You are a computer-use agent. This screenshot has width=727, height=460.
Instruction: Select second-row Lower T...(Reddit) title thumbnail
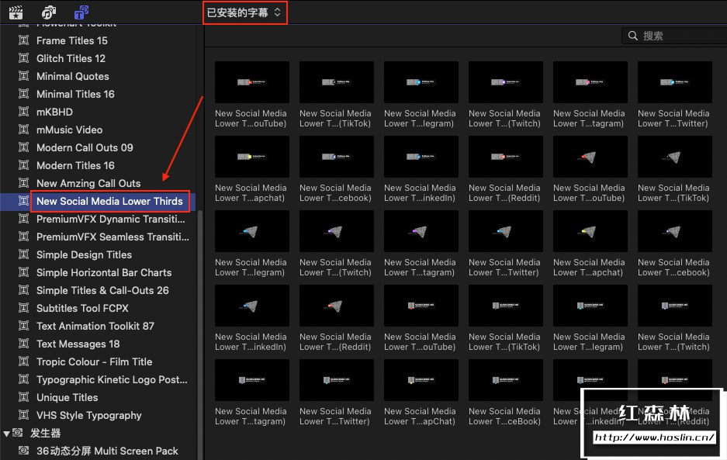506,157
